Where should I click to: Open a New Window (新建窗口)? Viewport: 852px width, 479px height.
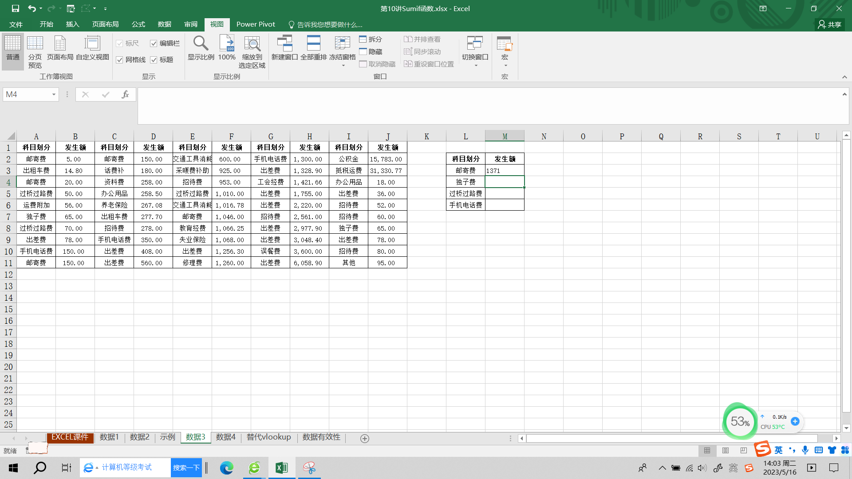coord(284,48)
